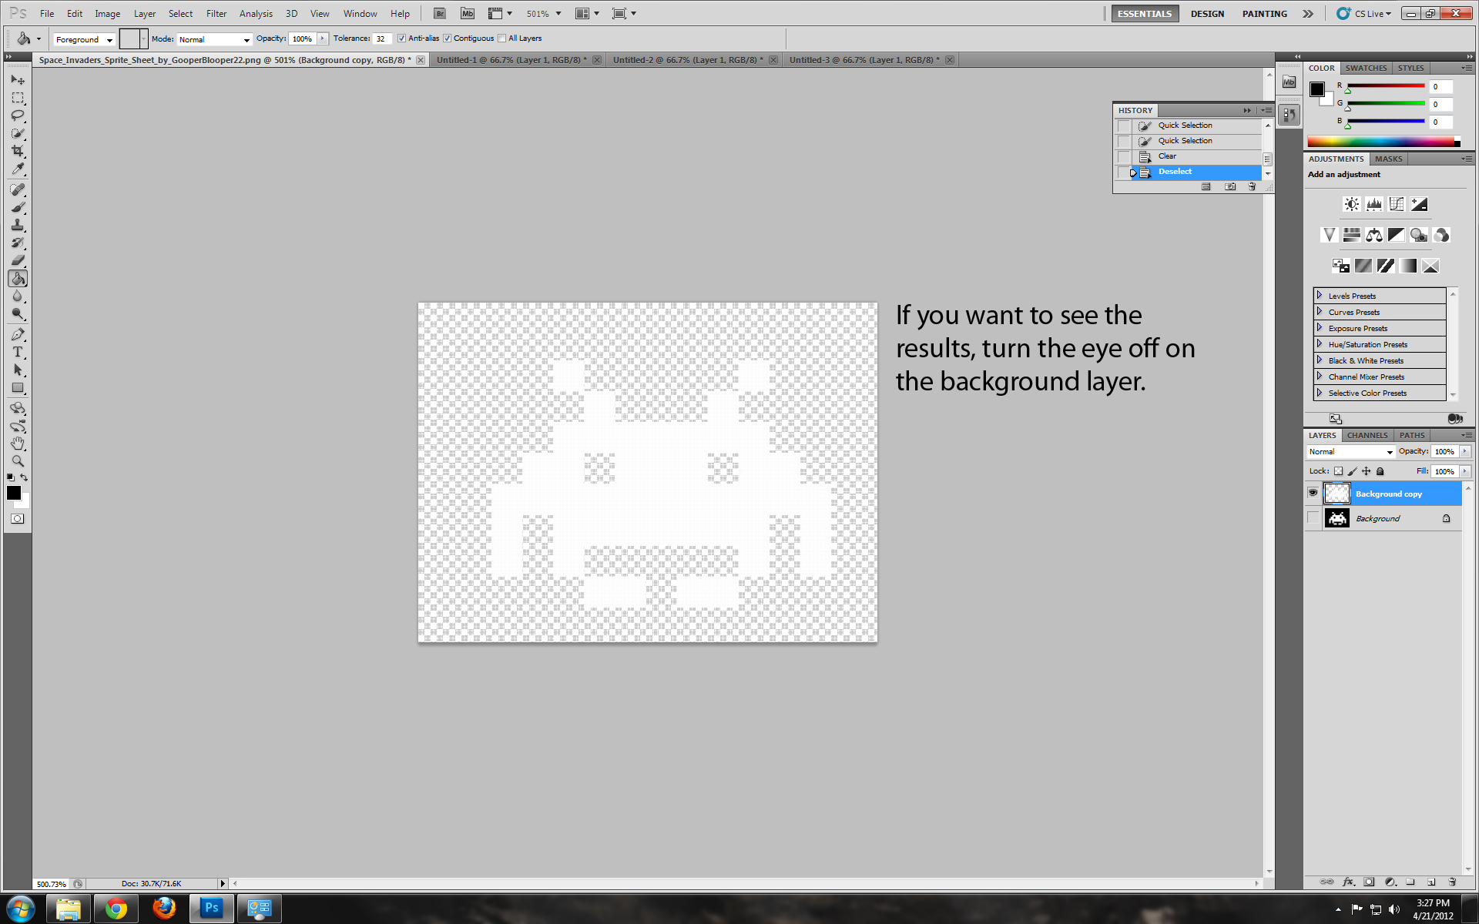
Task: Switch to the Painting workspace
Action: (x=1264, y=14)
